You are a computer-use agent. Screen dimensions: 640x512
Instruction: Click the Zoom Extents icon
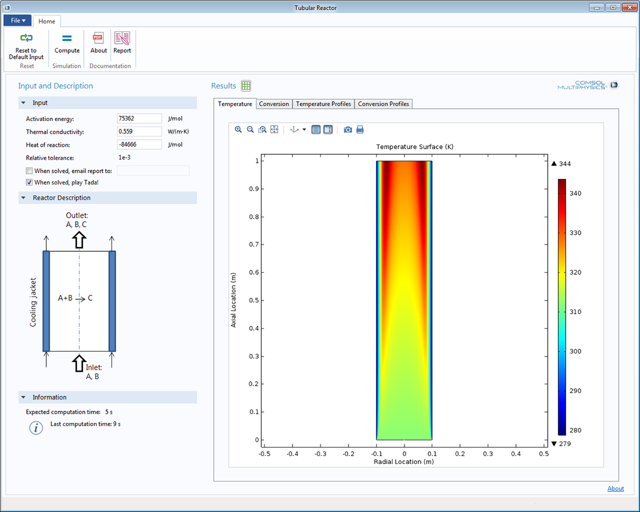pyautogui.click(x=274, y=130)
